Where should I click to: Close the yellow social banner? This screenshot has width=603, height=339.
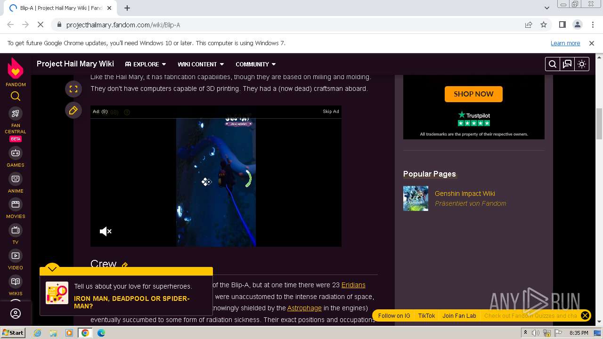click(585, 315)
